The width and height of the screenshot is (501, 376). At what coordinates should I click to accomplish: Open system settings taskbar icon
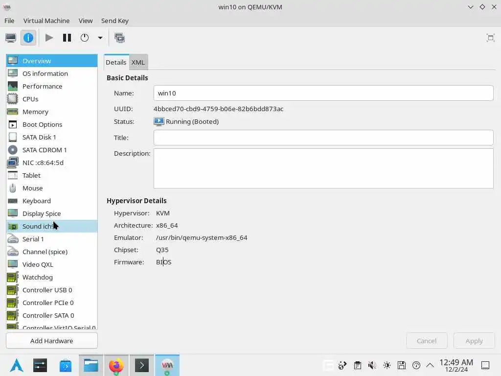tap(40, 365)
